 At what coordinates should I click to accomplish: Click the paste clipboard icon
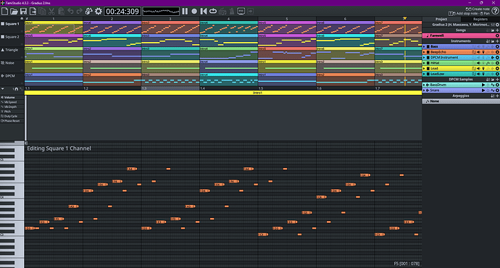click(x=61, y=12)
